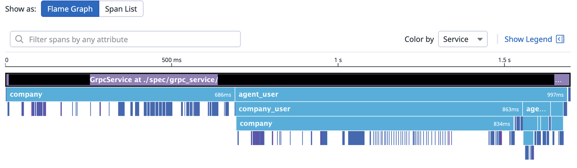Click the 1.5 s timeline marker
This screenshot has width=577, height=168.
[x=504, y=60]
